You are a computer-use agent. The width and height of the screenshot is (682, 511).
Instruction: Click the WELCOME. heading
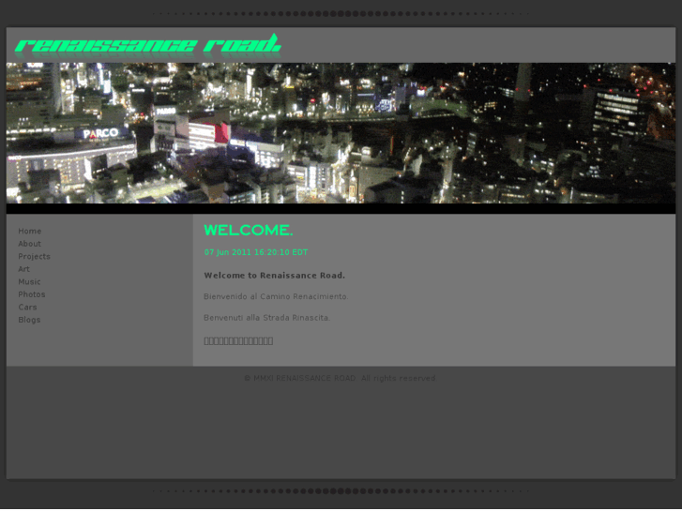coord(249,230)
